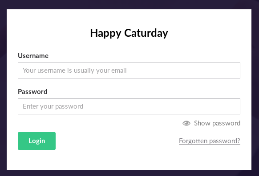
Task: Click the empty right end of the Password box
Action: click(215, 106)
